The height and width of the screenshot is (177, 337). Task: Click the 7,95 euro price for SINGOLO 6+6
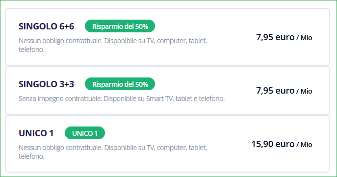tap(275, 37)
